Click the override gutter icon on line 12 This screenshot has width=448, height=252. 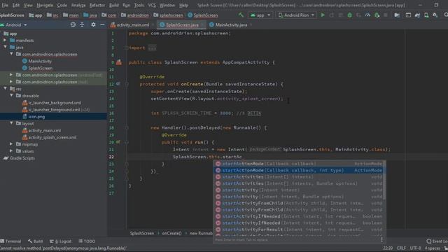(x=118, y=84)
